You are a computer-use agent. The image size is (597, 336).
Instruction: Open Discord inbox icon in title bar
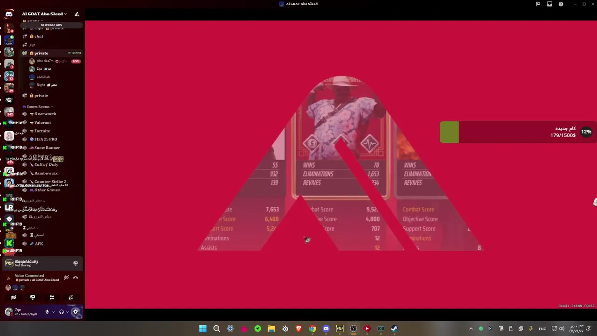click(x=549, y=4)
